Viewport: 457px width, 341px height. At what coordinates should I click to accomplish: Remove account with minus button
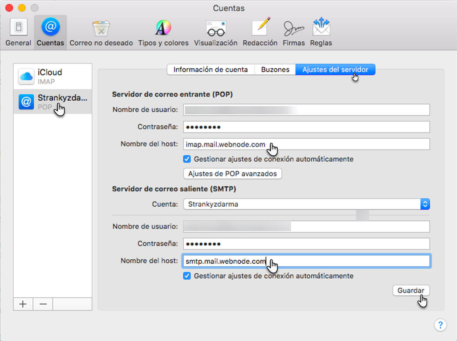pos(43,304)
